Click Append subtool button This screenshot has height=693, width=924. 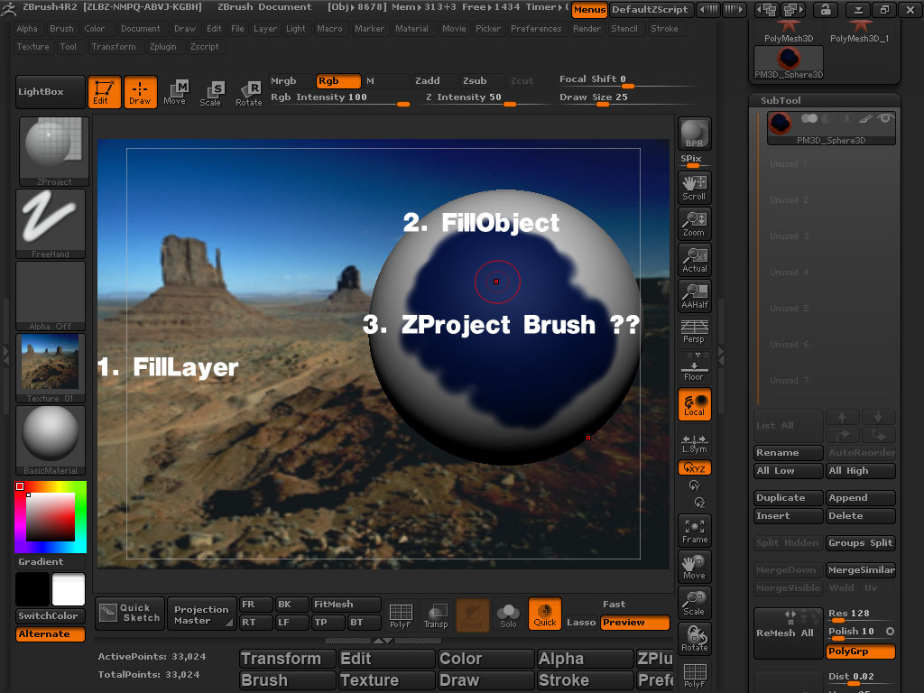click(x=861, y=498)
